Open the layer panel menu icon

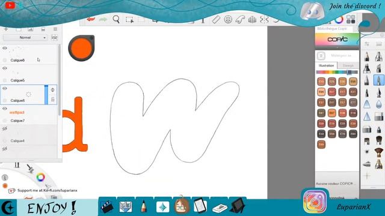tap(55, 29)
